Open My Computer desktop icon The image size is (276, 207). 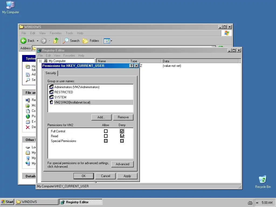point(11,7)
